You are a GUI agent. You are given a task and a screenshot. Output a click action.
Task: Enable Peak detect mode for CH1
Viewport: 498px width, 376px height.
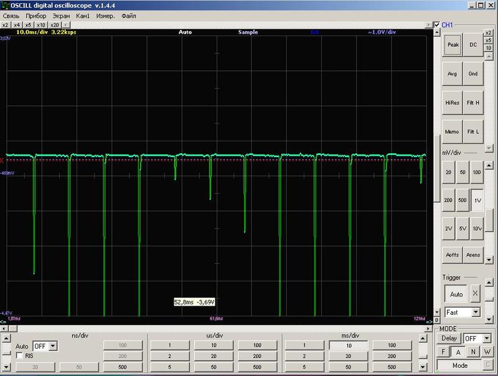(453, 45)
